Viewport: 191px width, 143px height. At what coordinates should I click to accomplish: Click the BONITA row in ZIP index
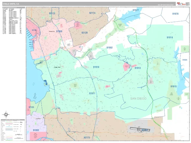(x=12, y=10)
